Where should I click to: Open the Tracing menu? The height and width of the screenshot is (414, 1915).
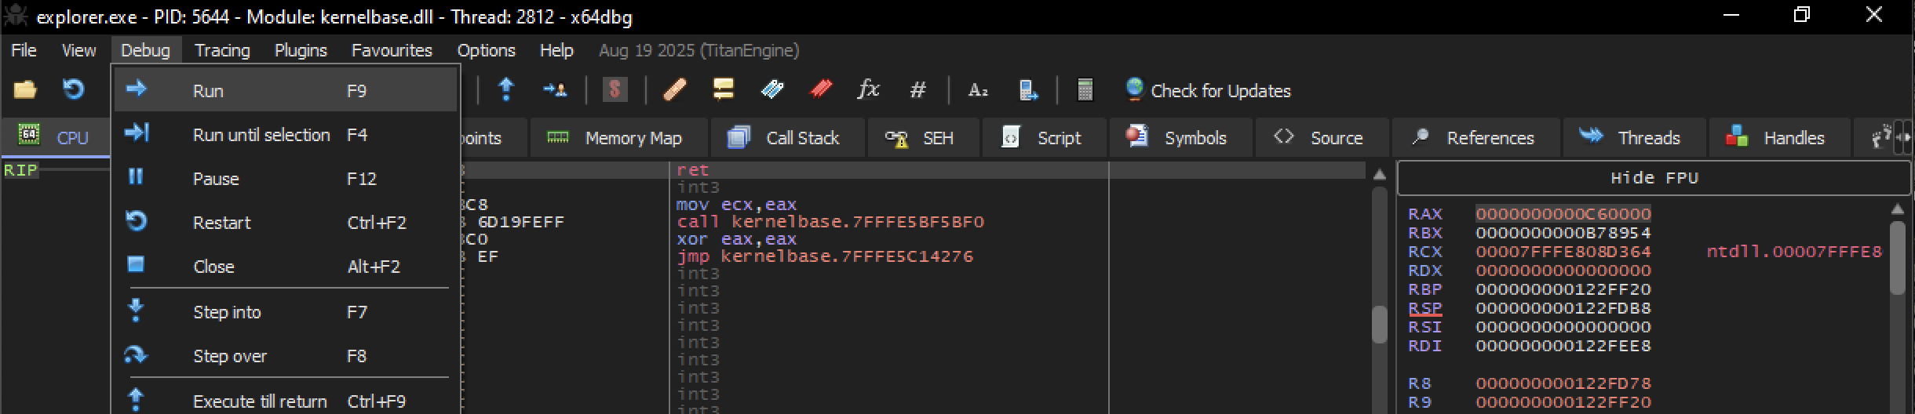[222, 50]
